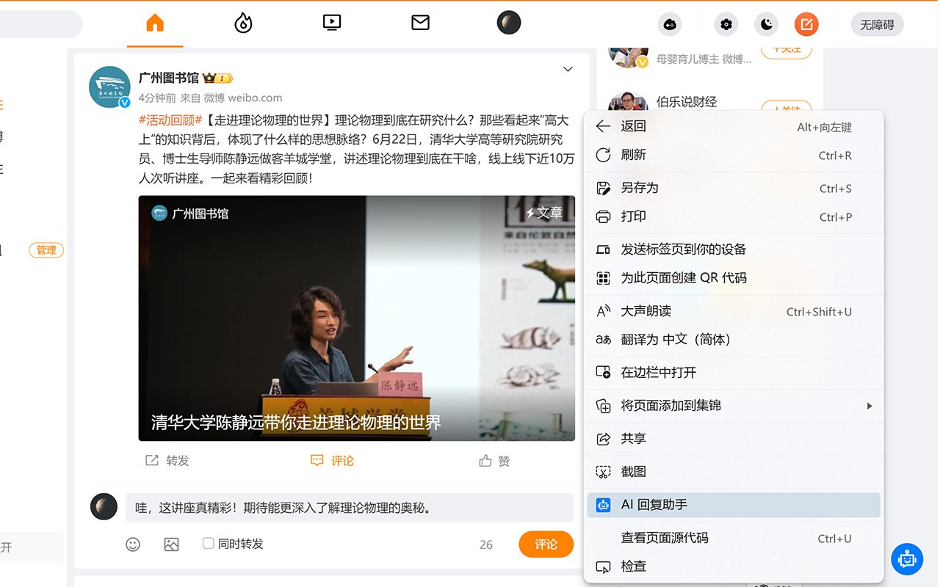This screenshot has height=587, width=940.
Task: Choose 翻译为 中文（简体）
Action: click(x=734, y=340)
